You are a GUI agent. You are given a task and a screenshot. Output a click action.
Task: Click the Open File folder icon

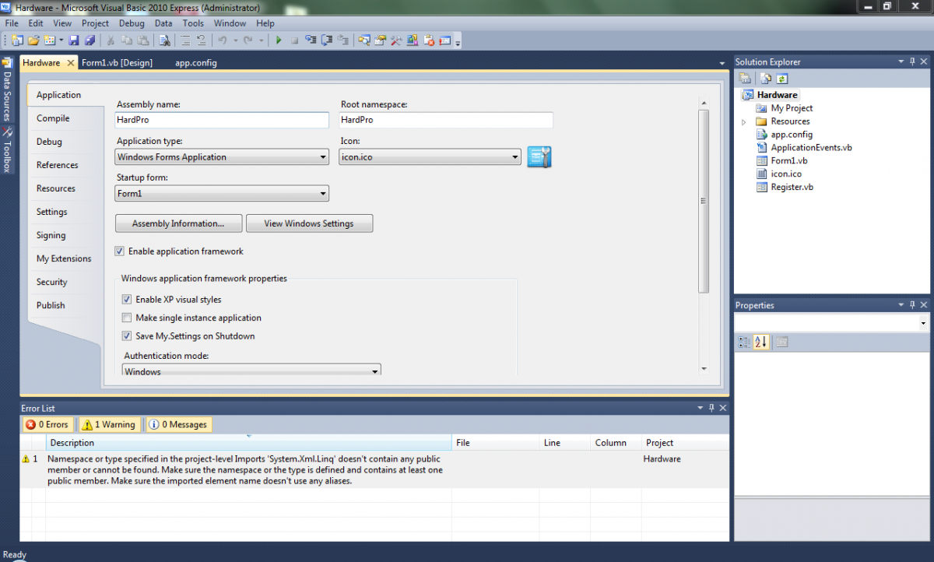33,40
